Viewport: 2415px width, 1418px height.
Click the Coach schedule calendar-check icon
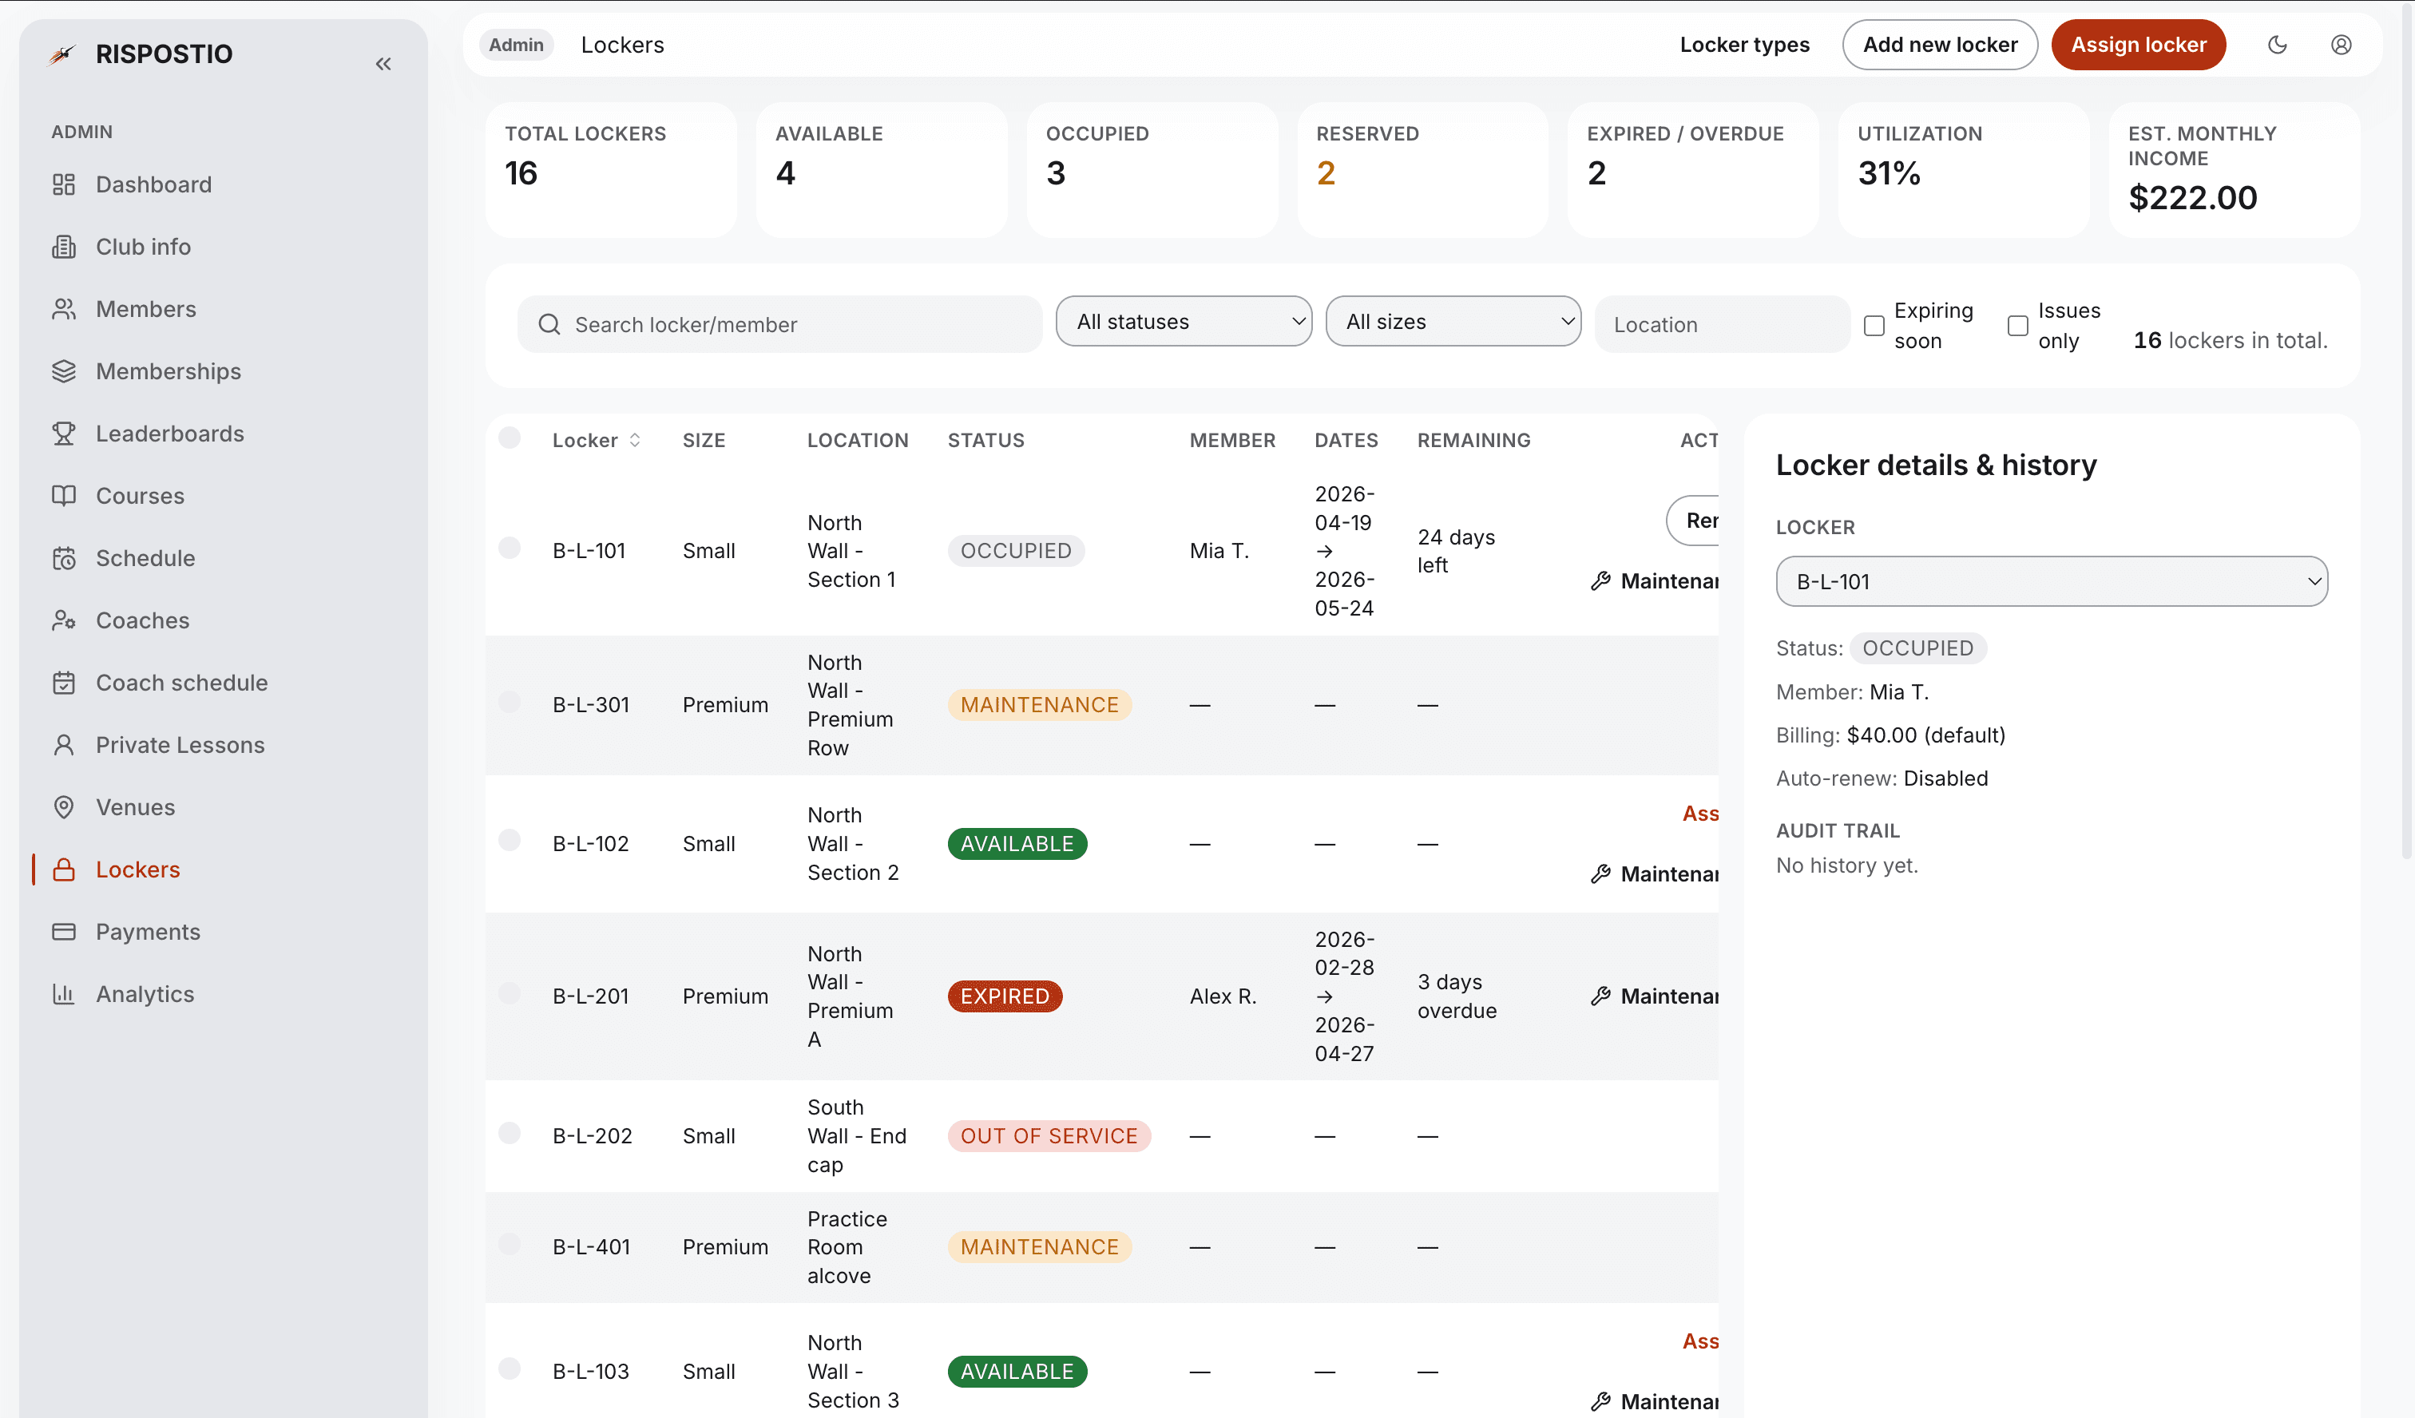63,682
